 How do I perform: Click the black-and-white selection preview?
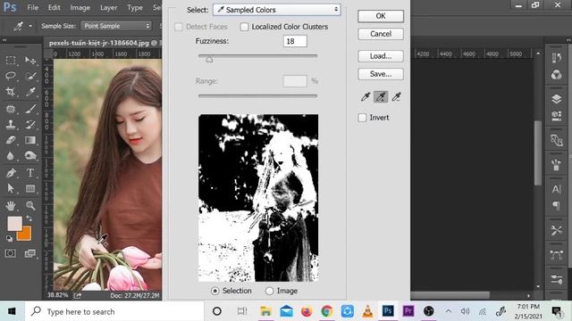[x=258, y=198]
